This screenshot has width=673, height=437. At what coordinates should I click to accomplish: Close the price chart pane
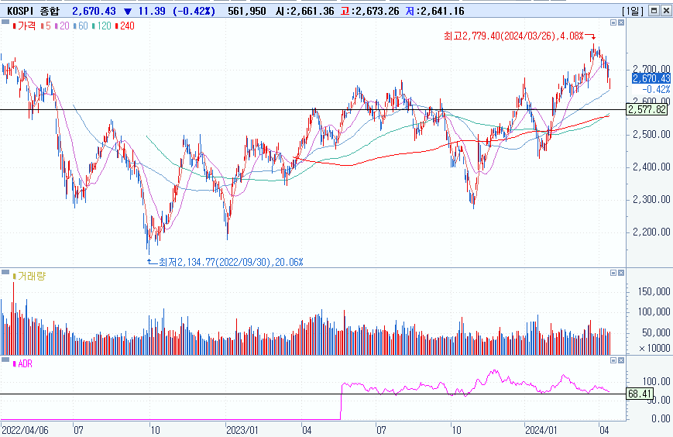[x=621, y=22]
